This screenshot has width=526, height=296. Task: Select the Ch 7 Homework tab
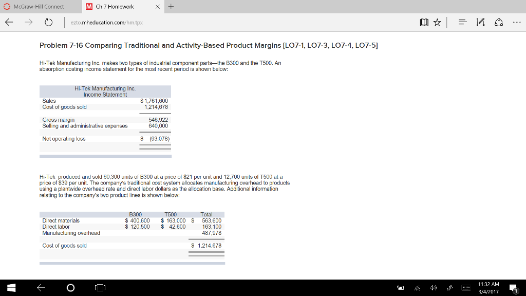coord(115,7)
